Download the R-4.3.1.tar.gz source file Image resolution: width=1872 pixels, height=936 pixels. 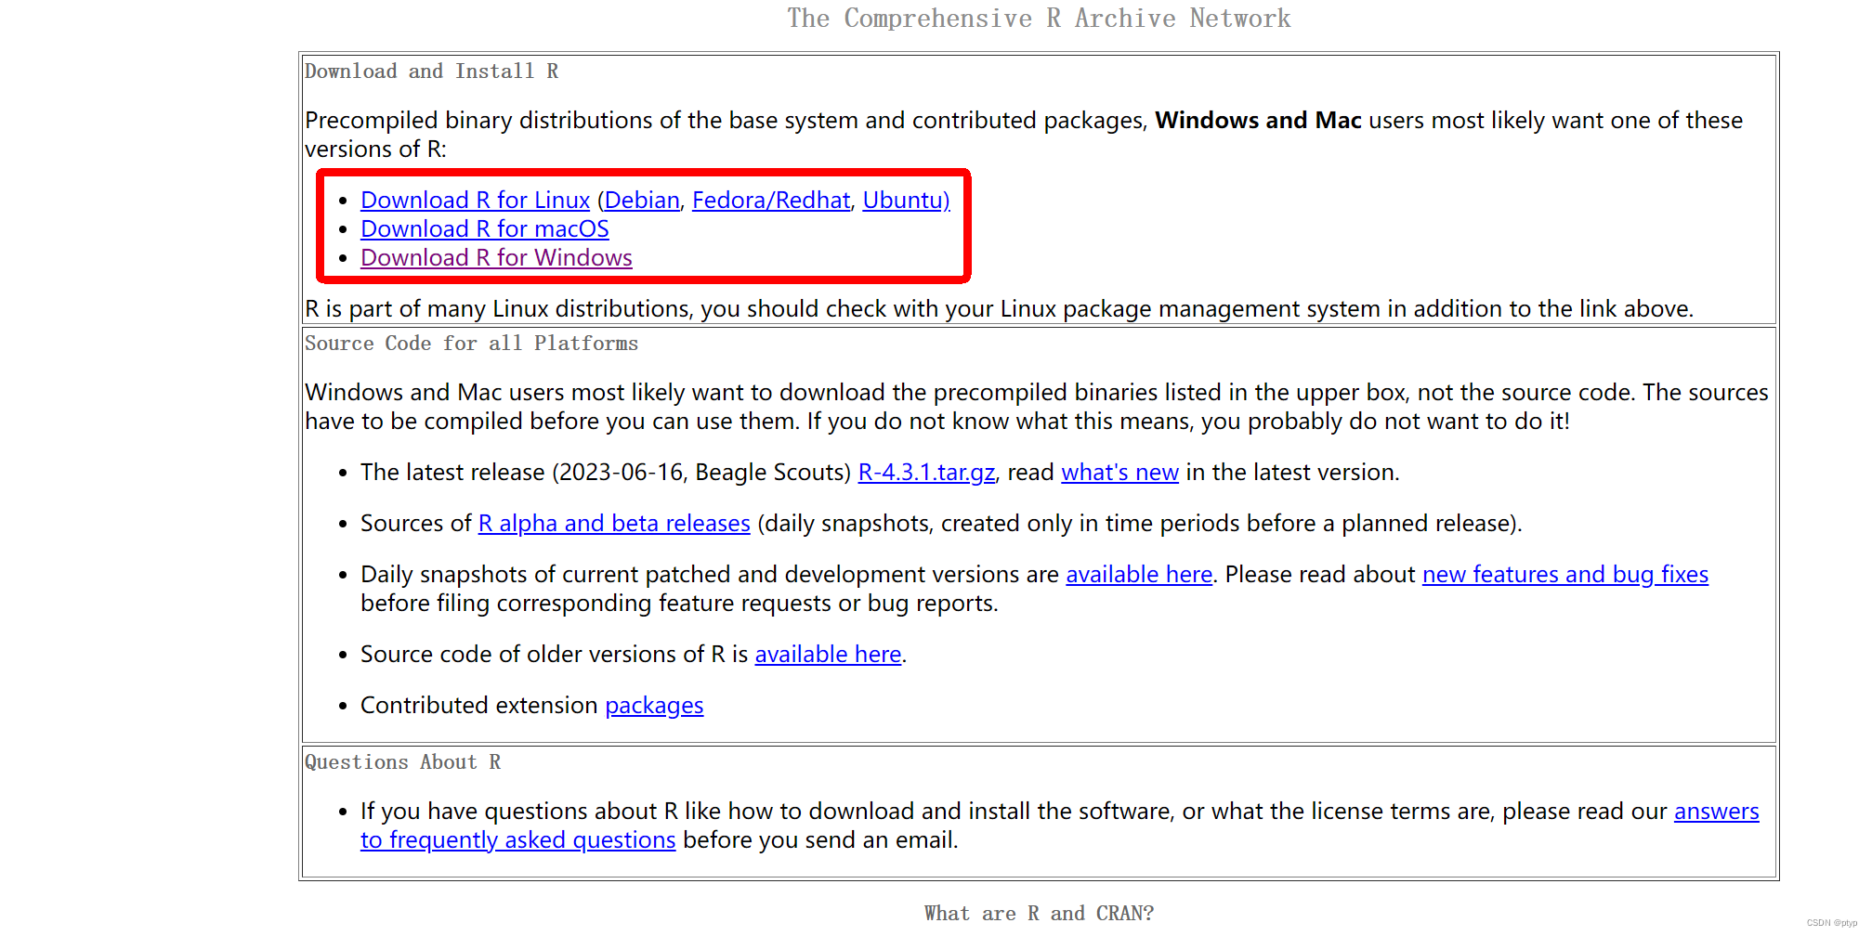point(926,472)
